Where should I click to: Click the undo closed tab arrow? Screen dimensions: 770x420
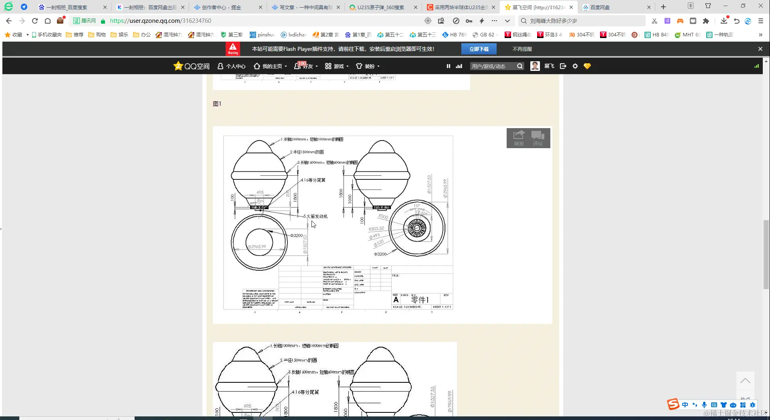point(737,21)
